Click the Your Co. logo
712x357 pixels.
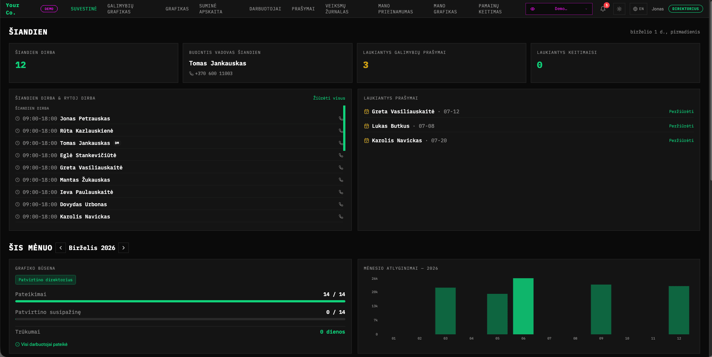(12, 9)
